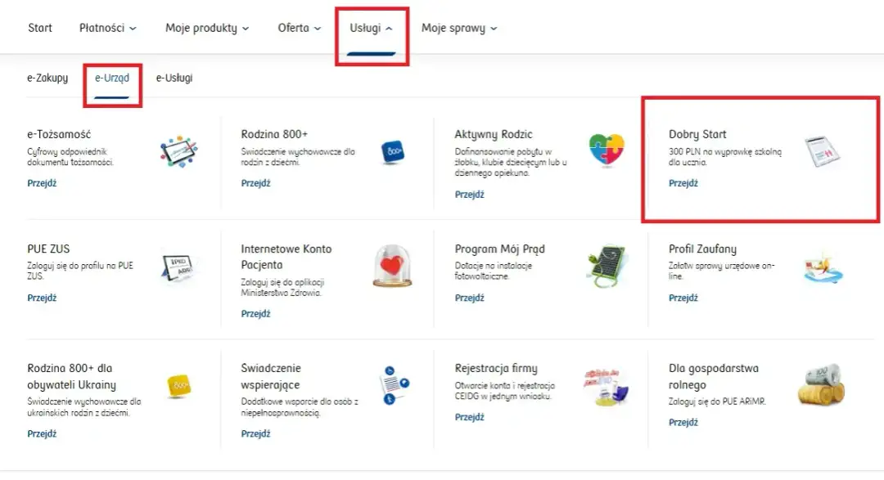The height and width of the screenshot is (480, 884).
Task: Switch to the e-Usługi tab
Action: (174, 79)
